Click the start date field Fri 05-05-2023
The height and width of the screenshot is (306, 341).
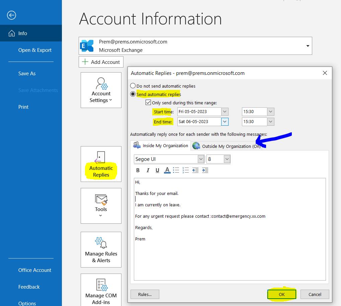pos(199,112)
